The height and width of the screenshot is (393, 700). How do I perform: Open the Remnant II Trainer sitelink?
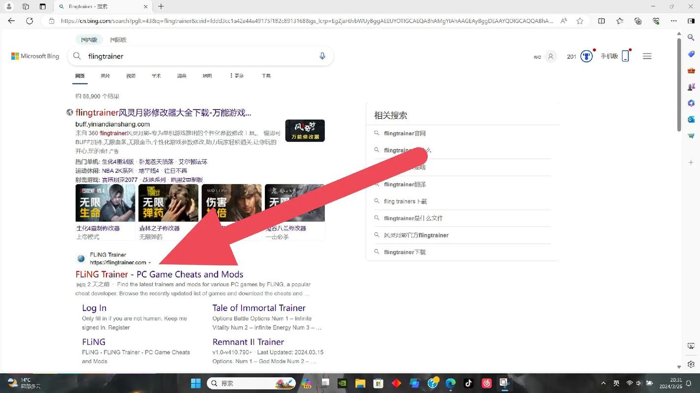[x=248, y=342]
